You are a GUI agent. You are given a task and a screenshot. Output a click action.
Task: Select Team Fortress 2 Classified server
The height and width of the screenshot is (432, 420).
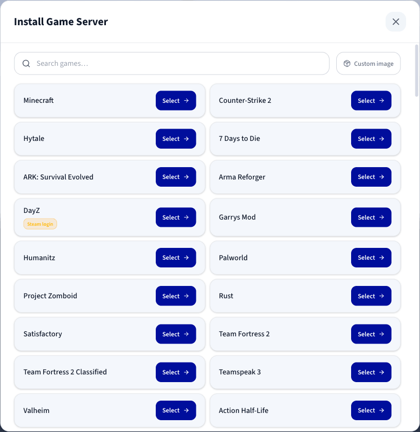tap(176, 372)
